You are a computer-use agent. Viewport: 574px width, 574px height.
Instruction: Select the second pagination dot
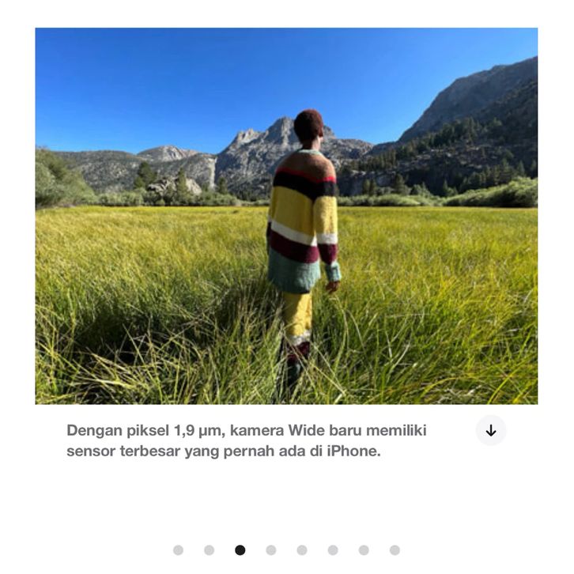click(209, 549)
